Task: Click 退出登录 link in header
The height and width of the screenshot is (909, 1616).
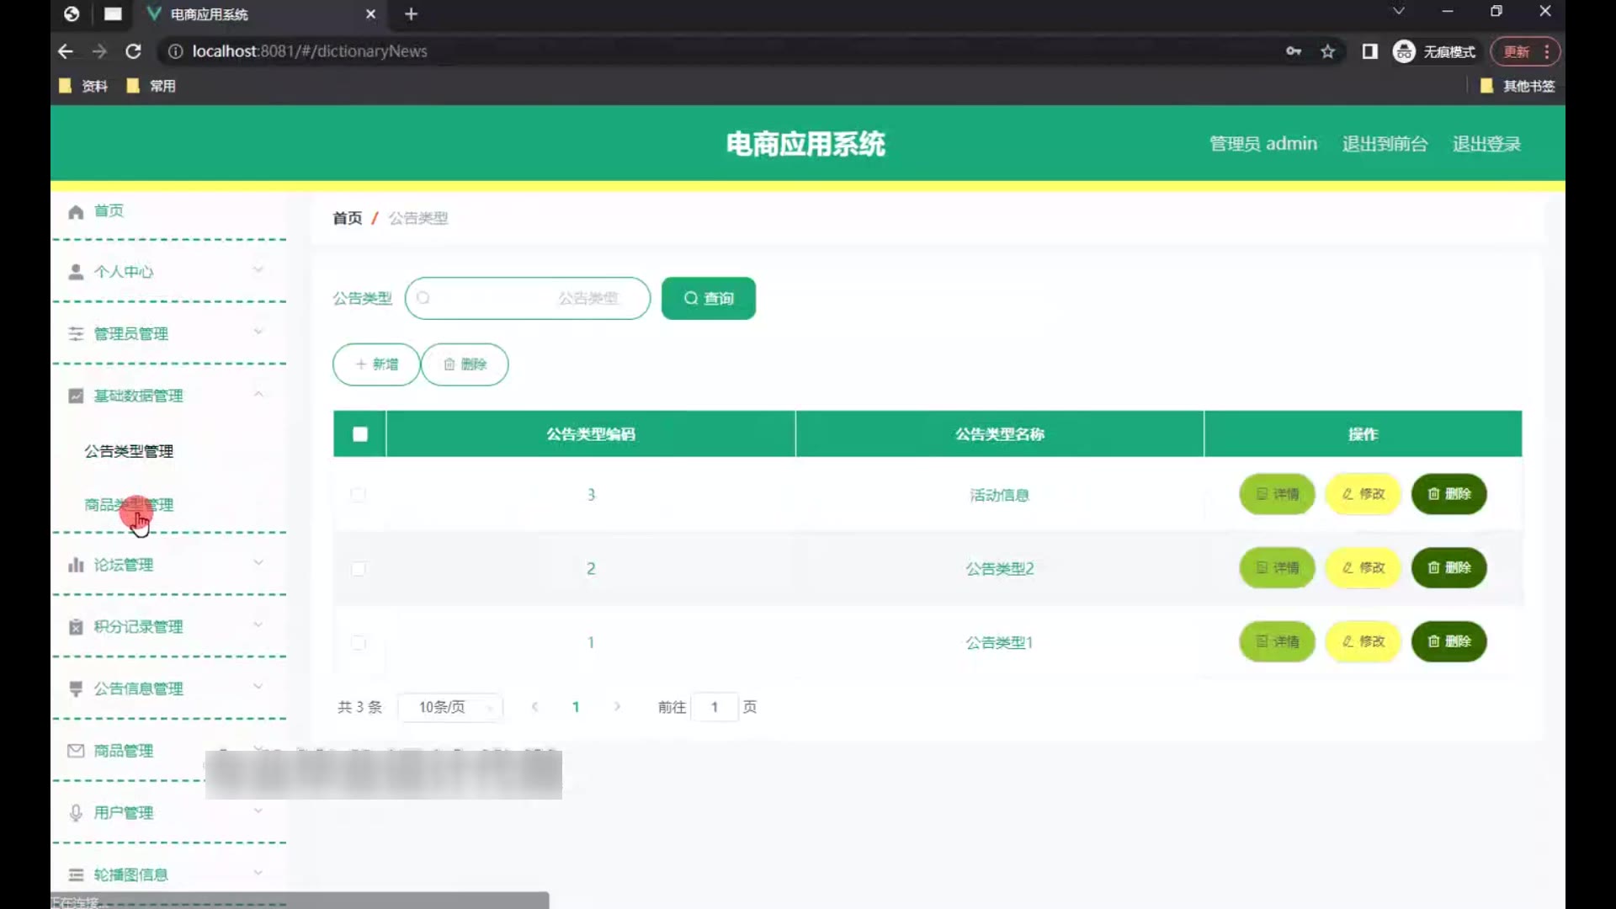Action: [x=1486, y=144]
